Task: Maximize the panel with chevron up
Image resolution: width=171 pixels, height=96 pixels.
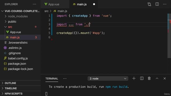Action: click(x=157, y=78)
